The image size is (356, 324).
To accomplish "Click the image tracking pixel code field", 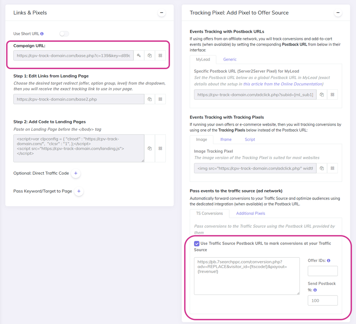I will (x=255, y=168).
